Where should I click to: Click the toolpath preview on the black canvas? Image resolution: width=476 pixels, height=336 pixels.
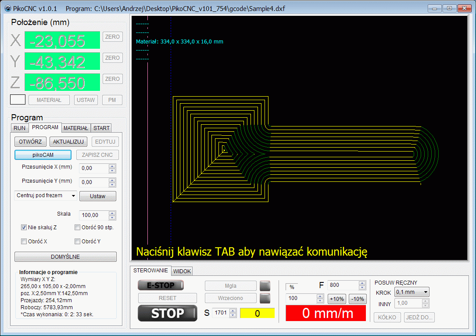299,138
